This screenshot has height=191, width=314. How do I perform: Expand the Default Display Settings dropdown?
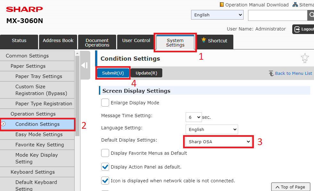[x=219, y=142]
